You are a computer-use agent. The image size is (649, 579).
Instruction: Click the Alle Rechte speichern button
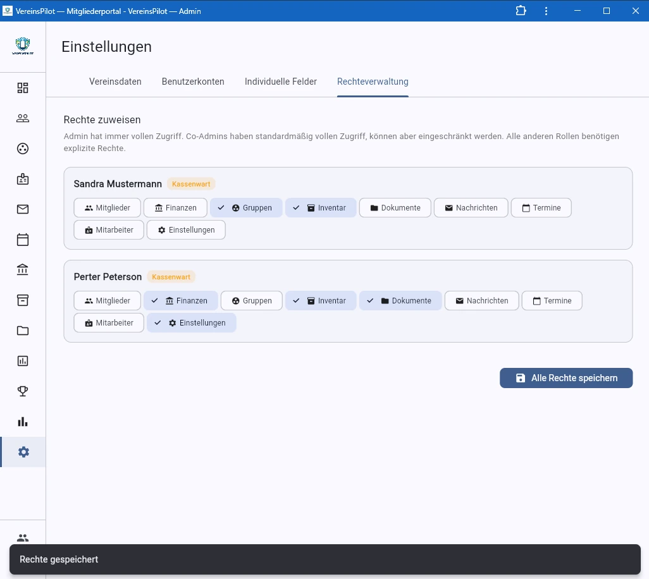566,378
